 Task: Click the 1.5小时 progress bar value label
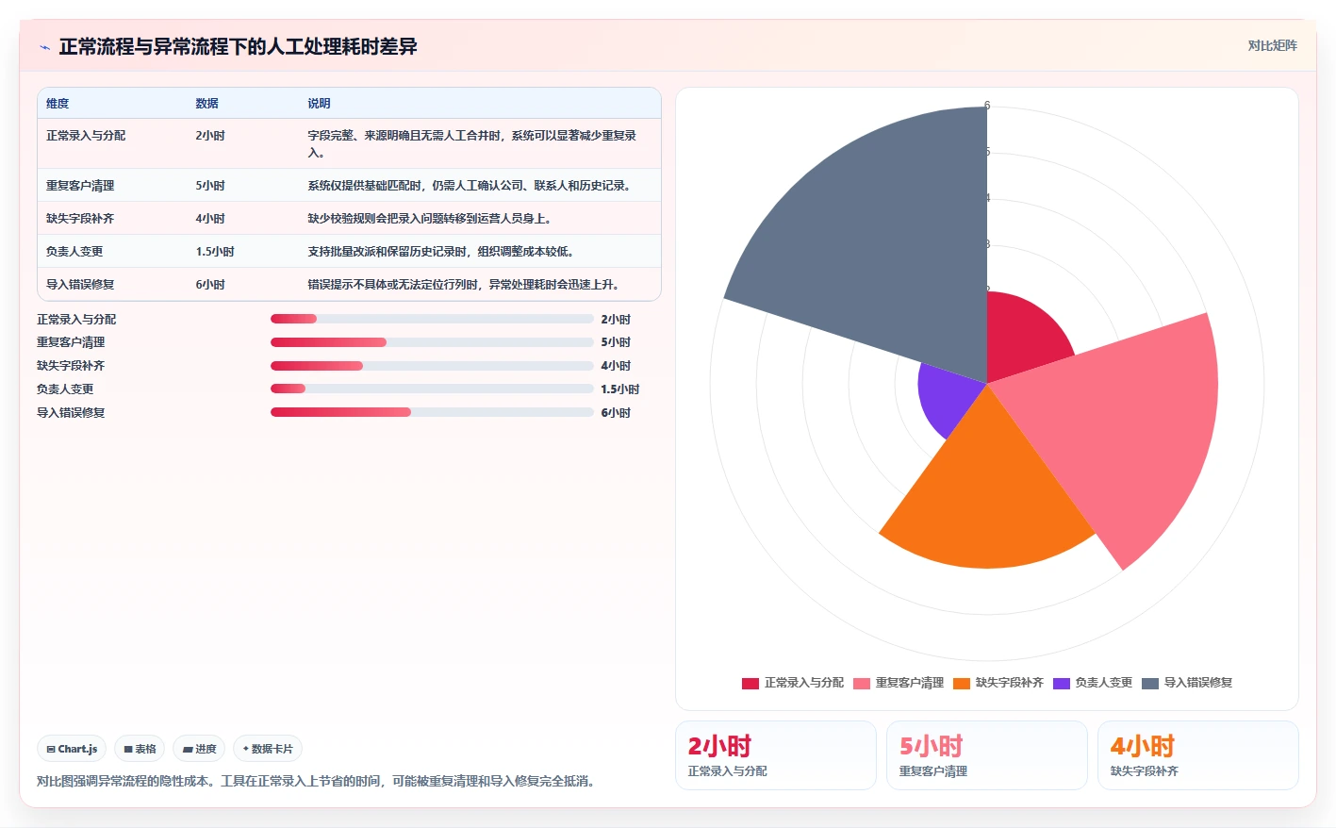620,389
